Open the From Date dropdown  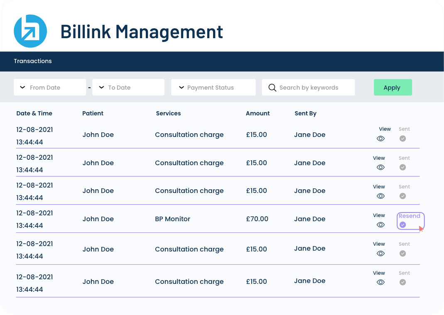point(50,87)
